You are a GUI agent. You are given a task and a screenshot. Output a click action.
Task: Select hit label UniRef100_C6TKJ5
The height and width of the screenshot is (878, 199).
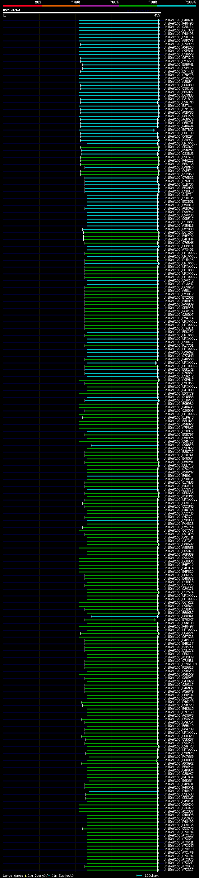tap(178, 58)
